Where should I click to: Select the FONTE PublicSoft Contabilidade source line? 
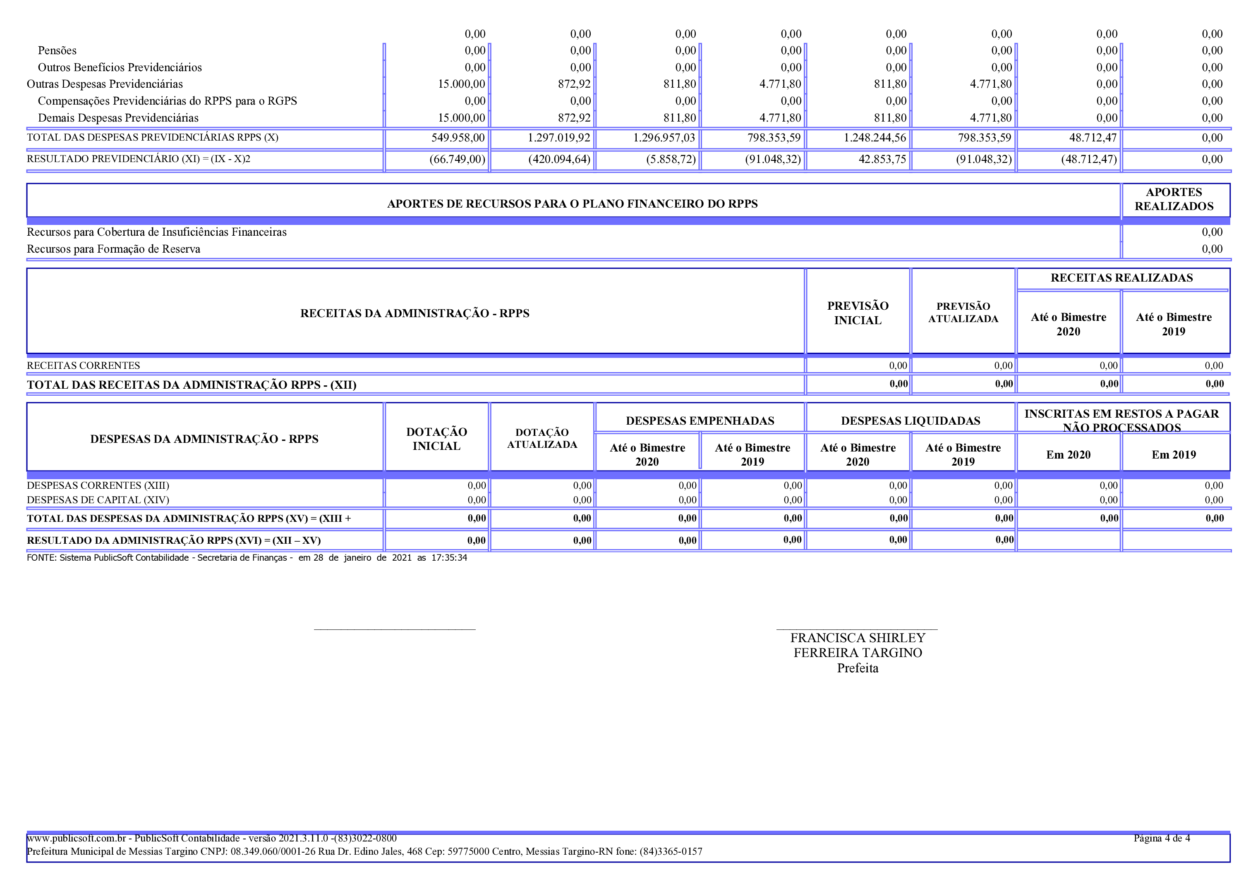pyautogui.click(x=247, y=558)
